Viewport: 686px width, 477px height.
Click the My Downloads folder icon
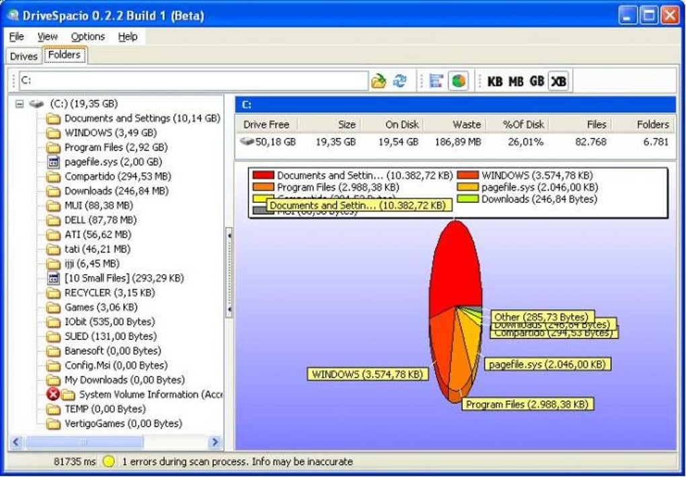[x=53, y=380]
